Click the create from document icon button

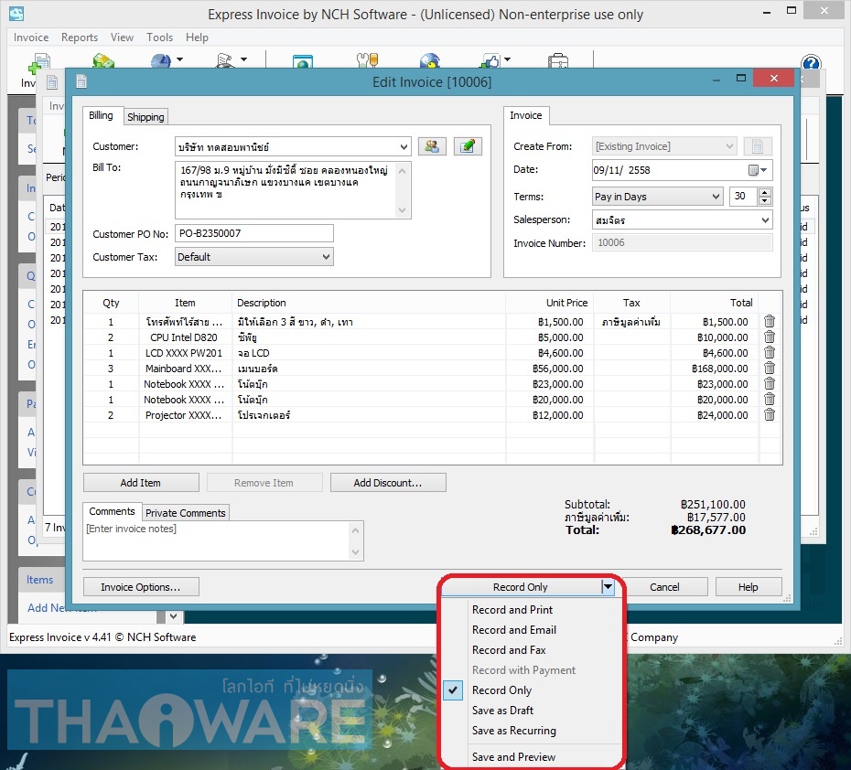[x=758, y=146]
